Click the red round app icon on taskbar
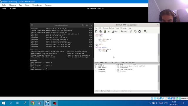188x106 pixels. (55, 103)
